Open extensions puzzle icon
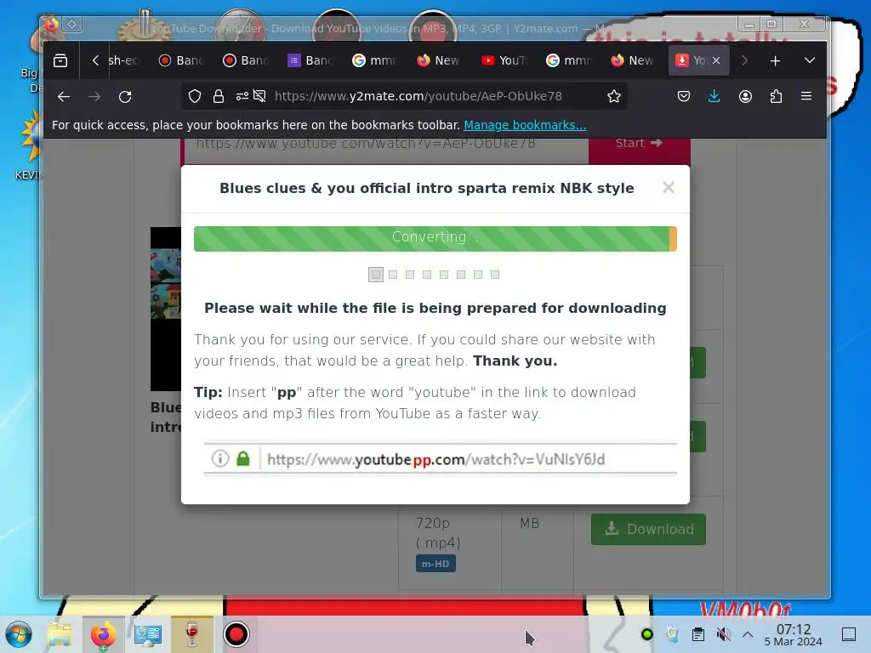 [776, 97]
